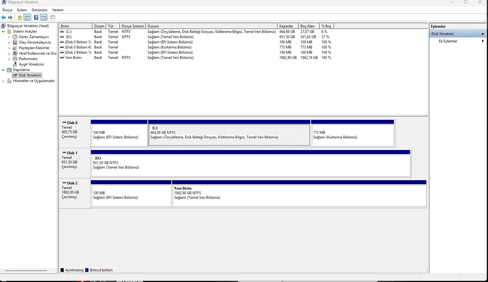Sort by the Dosya Sistemi column header
This screenshot has width=488, height=282.
point(133,26)
